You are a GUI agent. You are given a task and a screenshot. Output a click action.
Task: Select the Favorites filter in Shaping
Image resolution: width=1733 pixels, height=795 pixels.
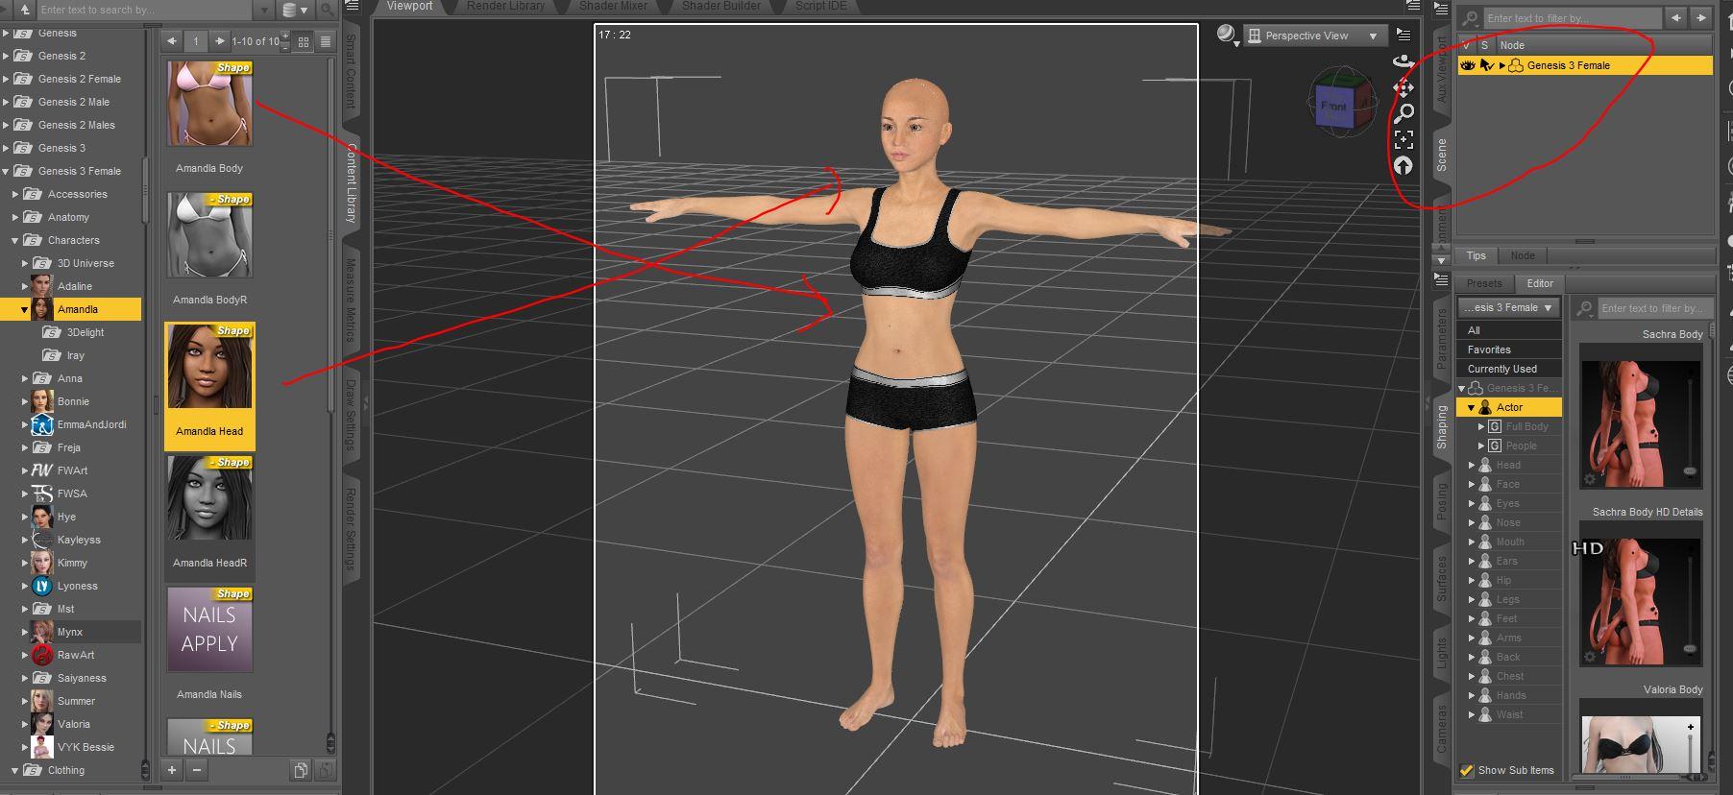tap(1489, 349)
